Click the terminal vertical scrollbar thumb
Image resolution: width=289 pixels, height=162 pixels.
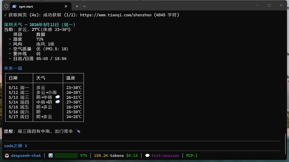(x=286, y=144)
